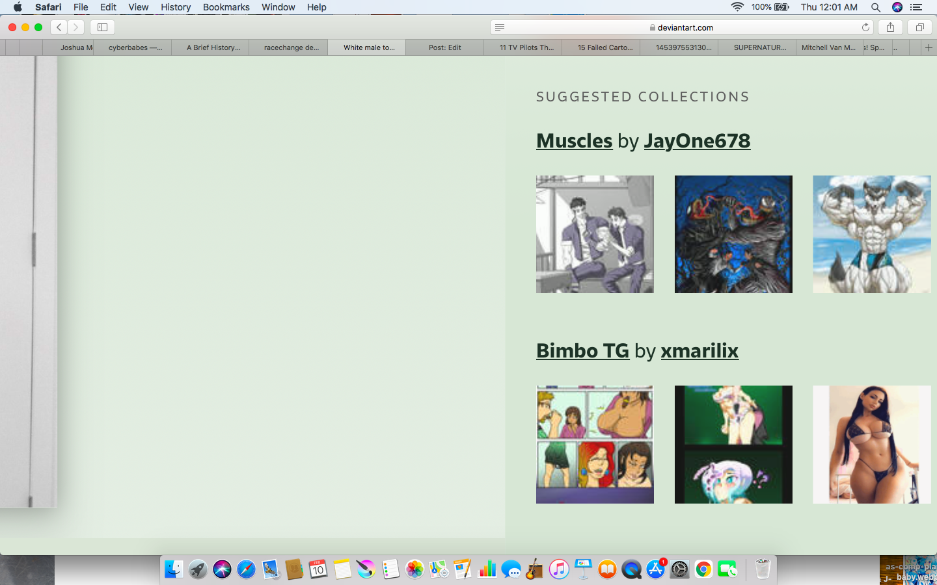Open Calendar in the Dock
The width and height of the screenshot is (937, 585).
point(318,569)
